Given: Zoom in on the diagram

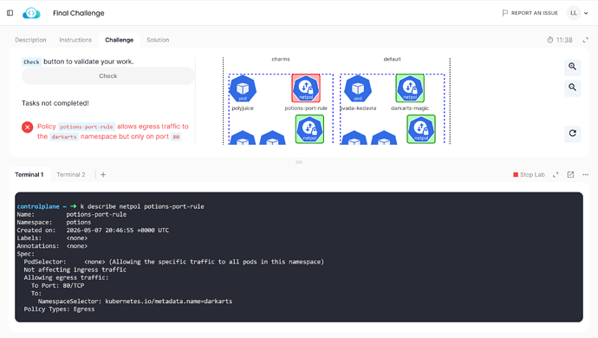Looking at the screenshot, I should point(573,67).
